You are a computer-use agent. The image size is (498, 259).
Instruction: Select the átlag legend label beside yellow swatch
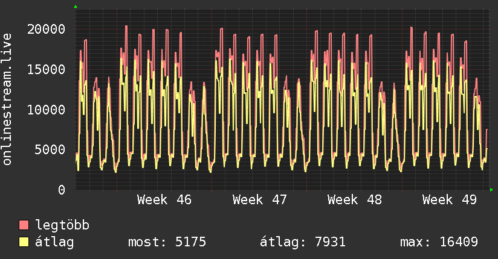54,242
